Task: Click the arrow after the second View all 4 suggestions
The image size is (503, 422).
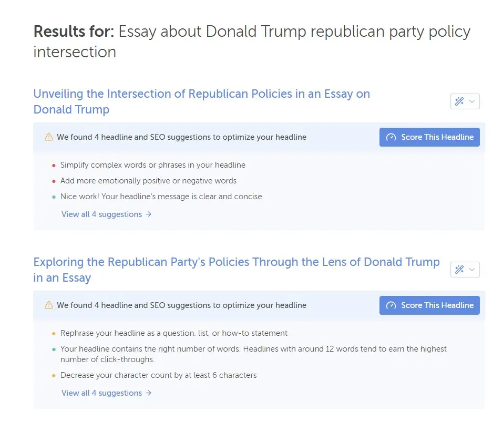Action: tap(149, 393)
